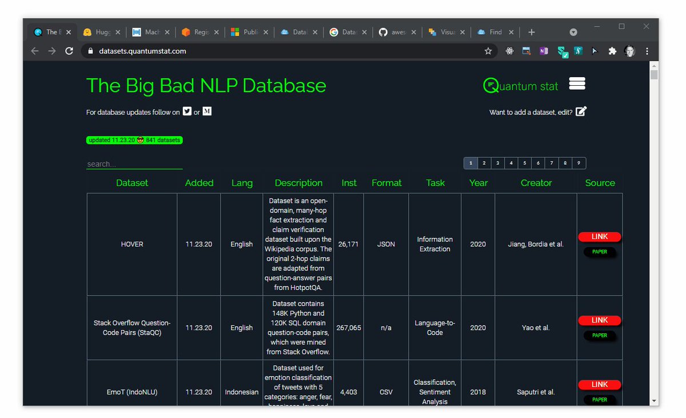Screen dimensions: 686x418
Task: Close the 'Mach' tab
Action: [x=167, y=33]
